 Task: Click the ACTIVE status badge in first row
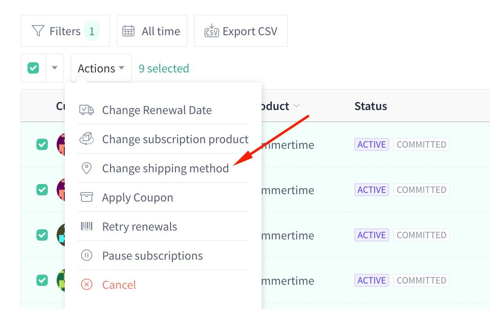point(372,144)
